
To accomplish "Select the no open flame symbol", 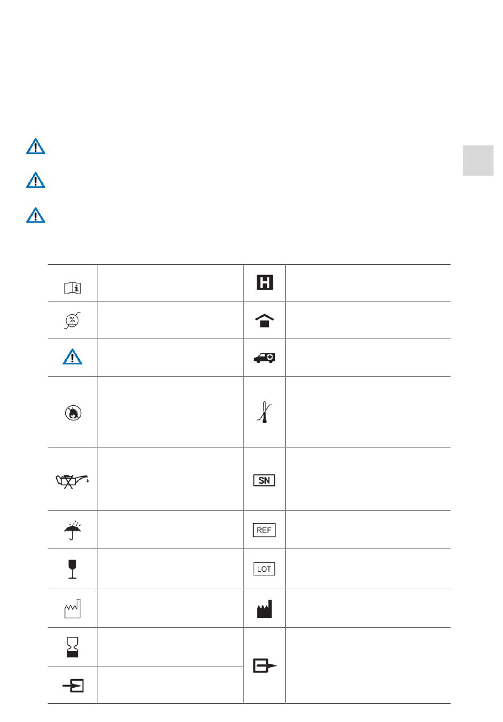I will click(x=73, y=413).
